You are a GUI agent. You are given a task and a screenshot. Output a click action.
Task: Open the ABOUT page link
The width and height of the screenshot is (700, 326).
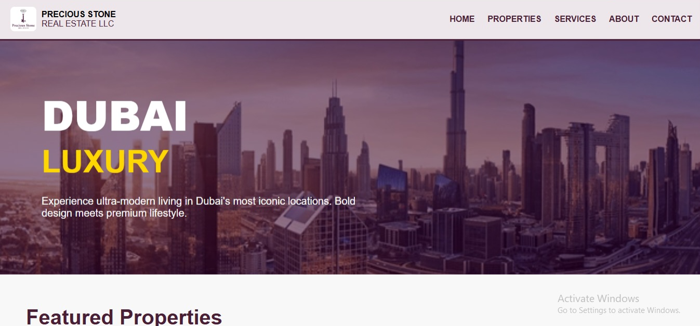click(624, 19)
